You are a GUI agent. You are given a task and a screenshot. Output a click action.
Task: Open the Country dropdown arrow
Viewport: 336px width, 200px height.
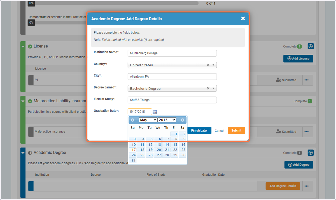(213, 65)
